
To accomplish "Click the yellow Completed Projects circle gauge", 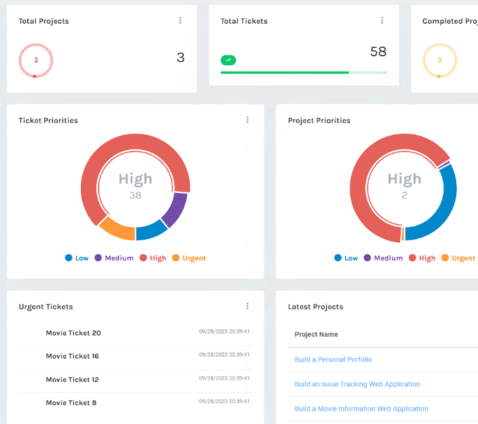I will pyautogui.click(x=439, y=60).
